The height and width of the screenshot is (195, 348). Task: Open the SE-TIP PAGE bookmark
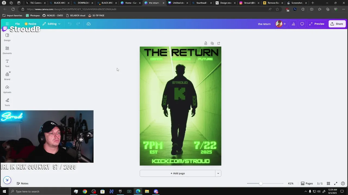[x=96, y=15]
